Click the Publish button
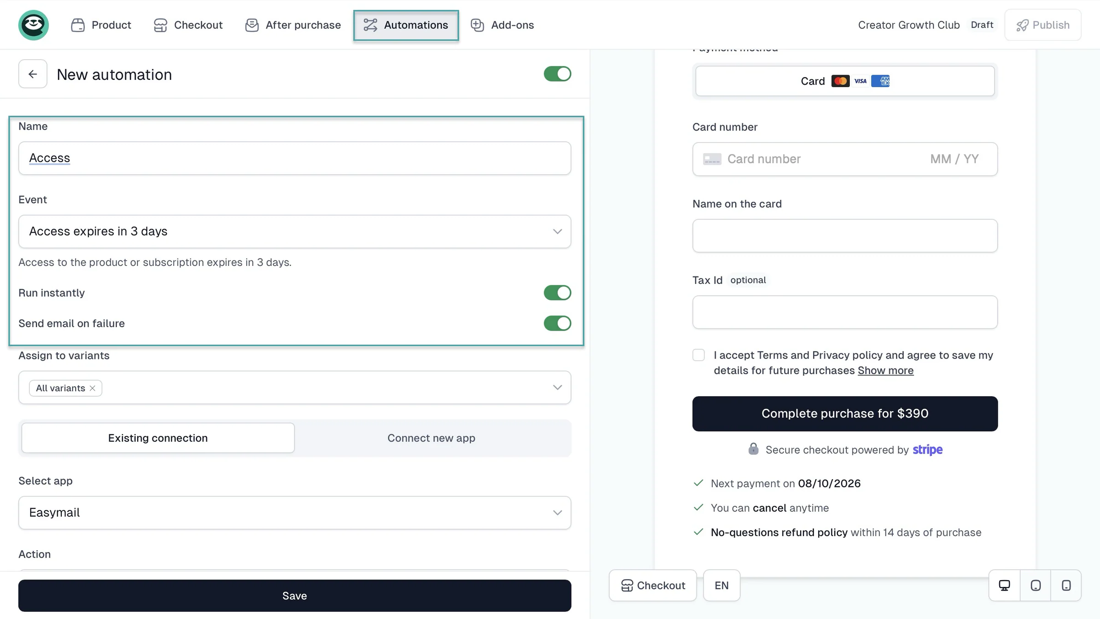Screen dimensions: 1100x619 pos(1043,25)
